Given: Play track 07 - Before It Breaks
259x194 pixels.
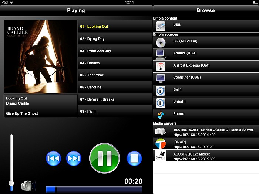Looking at the screenshot, I should click(115, 99).
